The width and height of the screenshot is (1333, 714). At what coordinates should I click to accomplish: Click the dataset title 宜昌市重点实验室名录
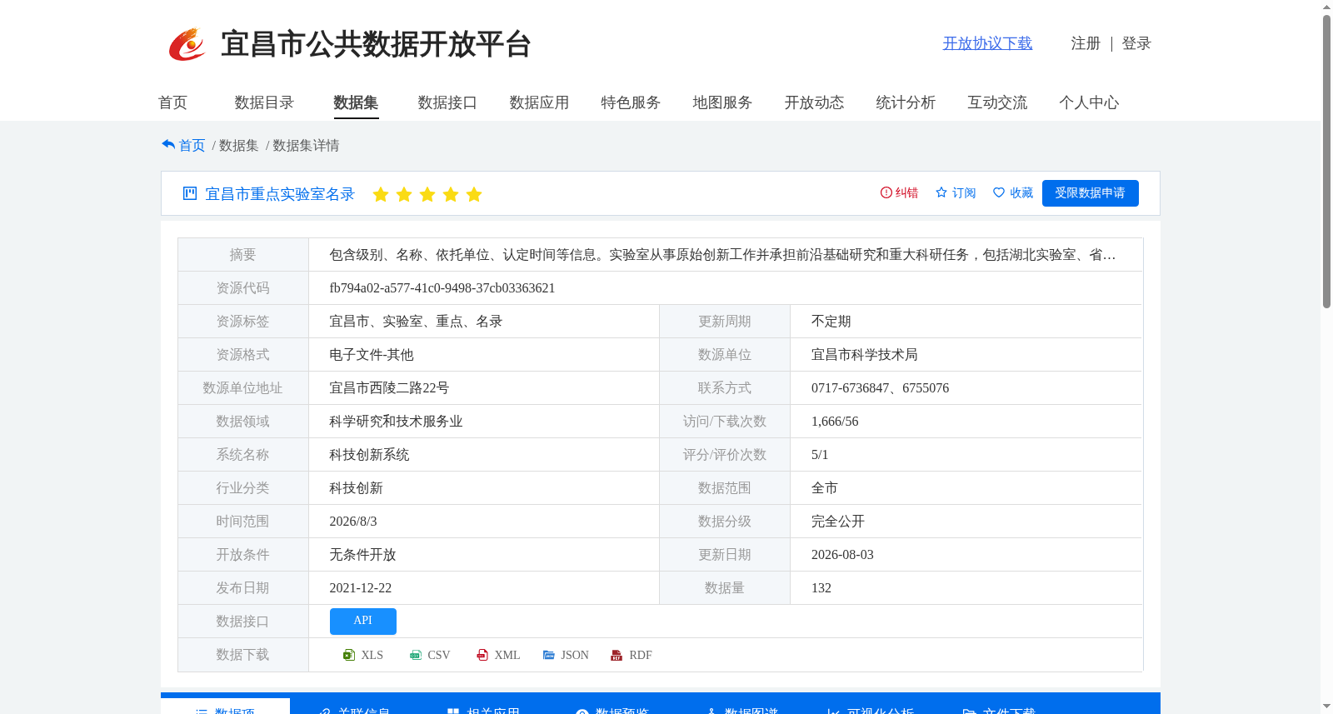coord(280,194)
